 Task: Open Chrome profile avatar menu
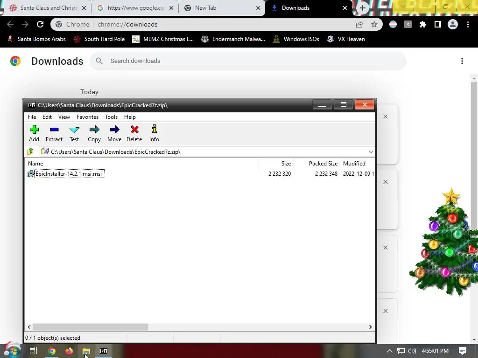click(x=453, y=24)
